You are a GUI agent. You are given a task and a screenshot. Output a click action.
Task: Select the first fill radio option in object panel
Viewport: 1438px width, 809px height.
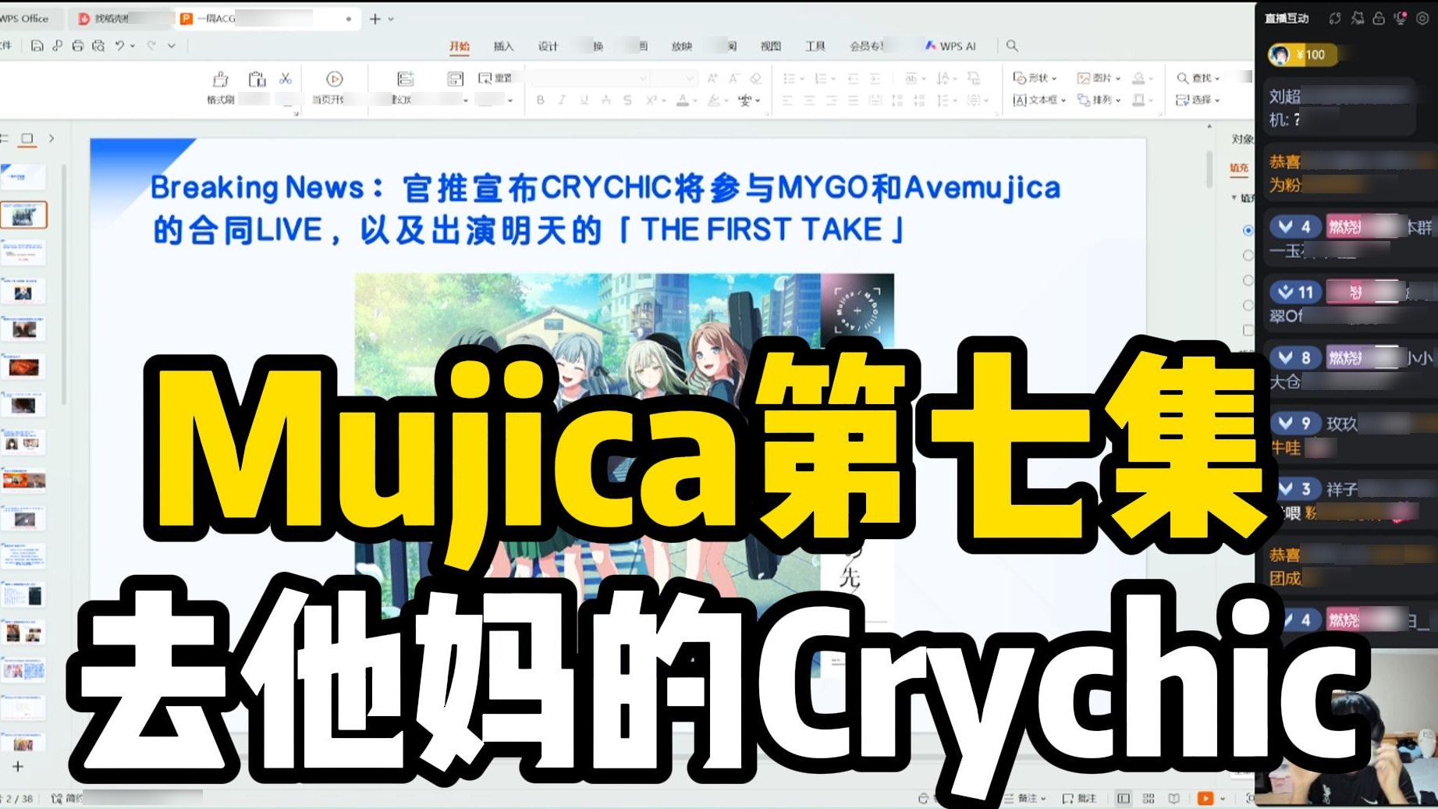1248,230
